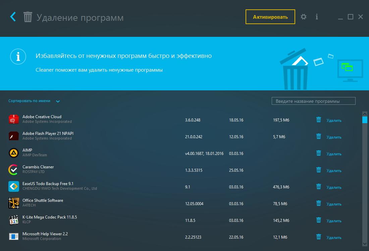Click trash icon for Office Shuttle Software
Image resolution: width=369 pixels, height=251 pixels.
(319, 203)
